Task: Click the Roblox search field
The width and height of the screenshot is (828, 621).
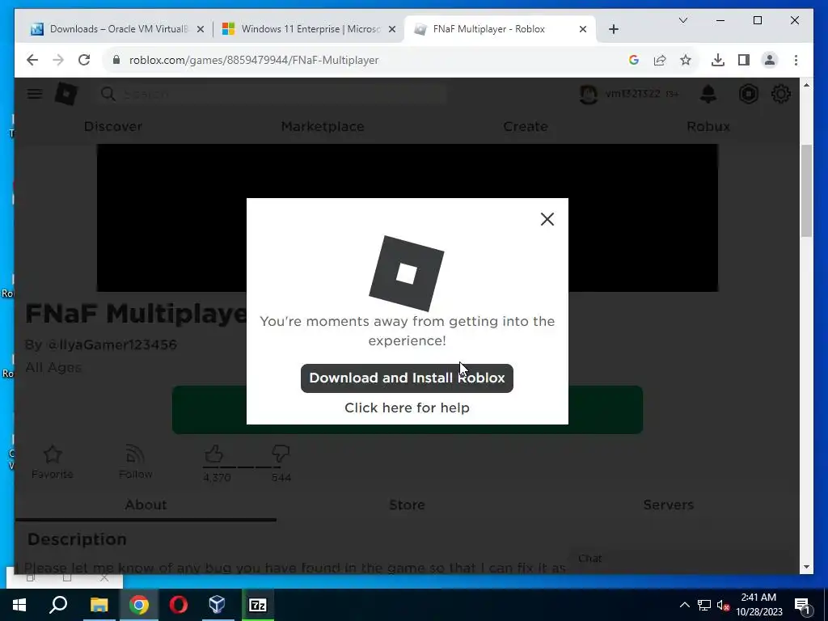Action: 273,94
